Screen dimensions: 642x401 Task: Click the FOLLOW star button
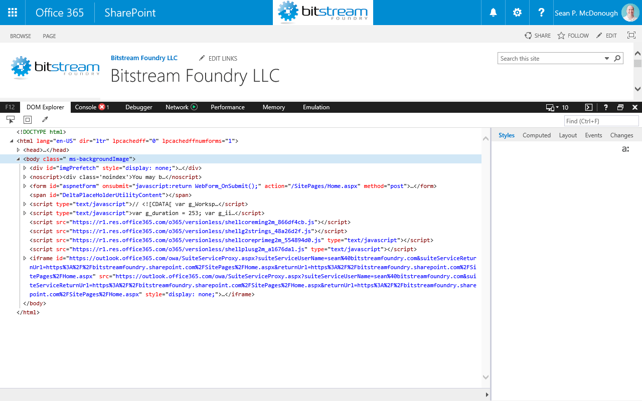[573, 36]
